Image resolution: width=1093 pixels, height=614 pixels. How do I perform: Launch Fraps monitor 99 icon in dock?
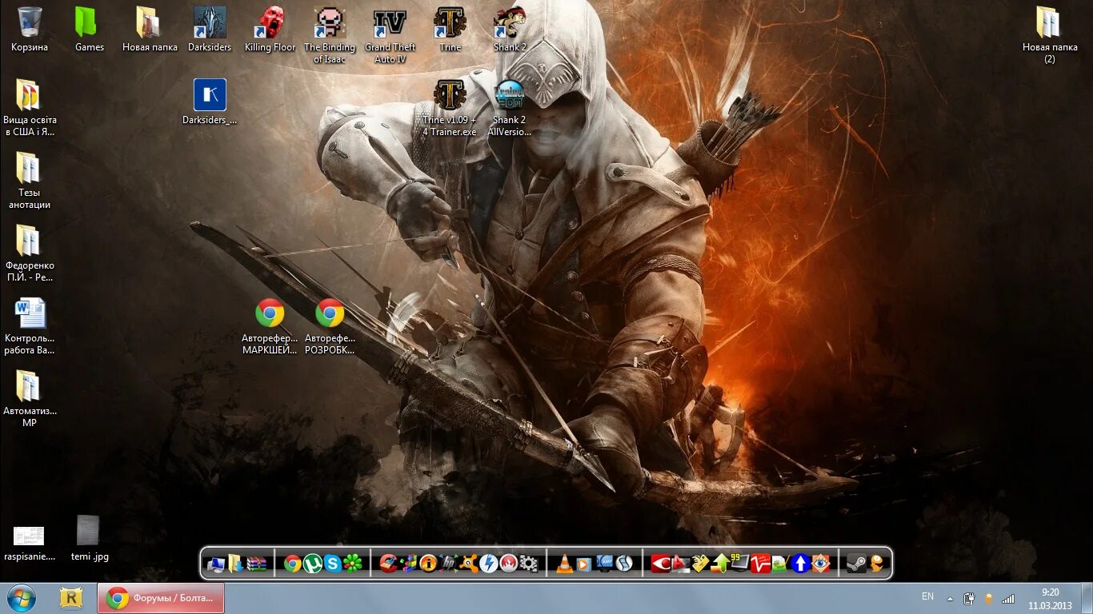[x=740, y=564]
